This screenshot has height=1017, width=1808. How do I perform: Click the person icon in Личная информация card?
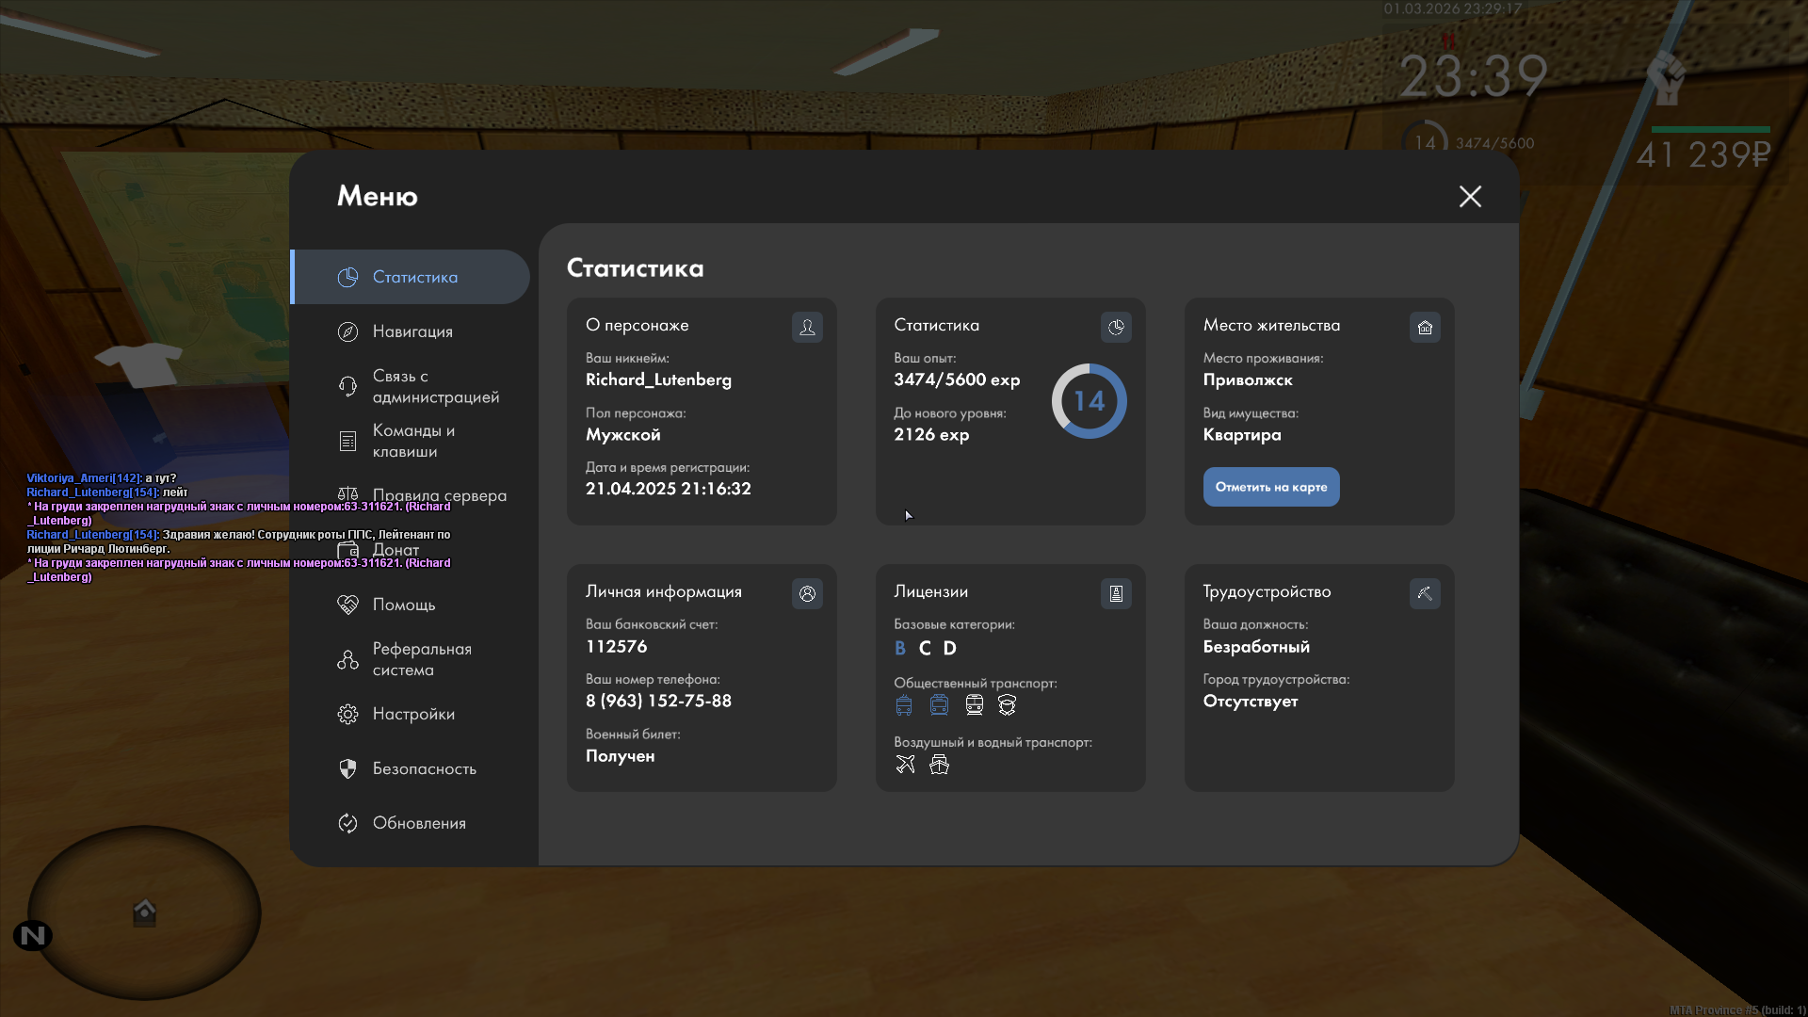807,593
